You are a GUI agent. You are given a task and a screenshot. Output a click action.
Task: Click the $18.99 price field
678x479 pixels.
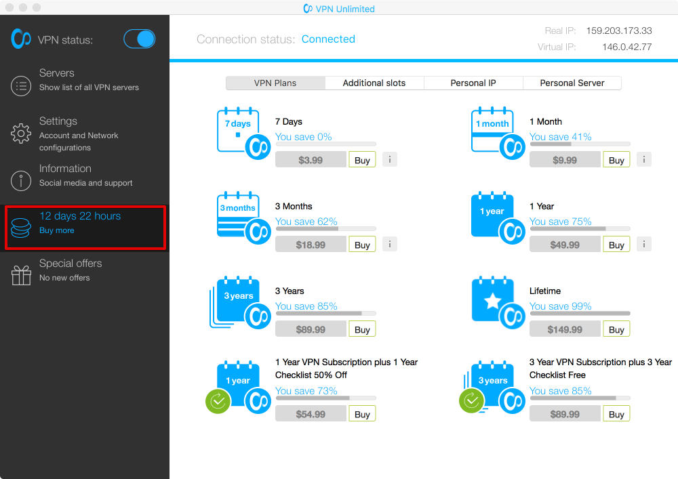pos(311,245)
